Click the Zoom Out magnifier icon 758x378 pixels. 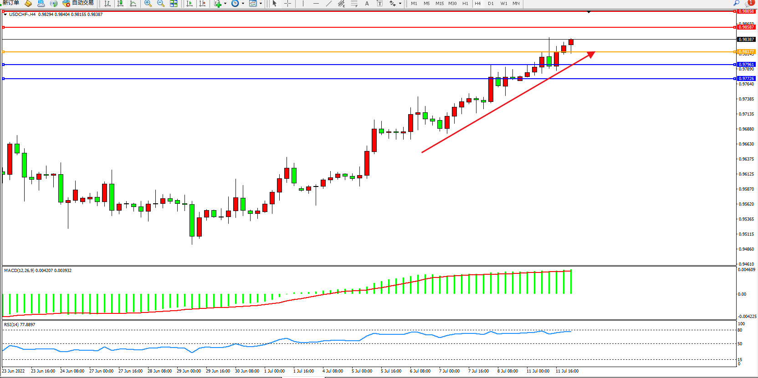pyautogui.click(x=160, y=4)
